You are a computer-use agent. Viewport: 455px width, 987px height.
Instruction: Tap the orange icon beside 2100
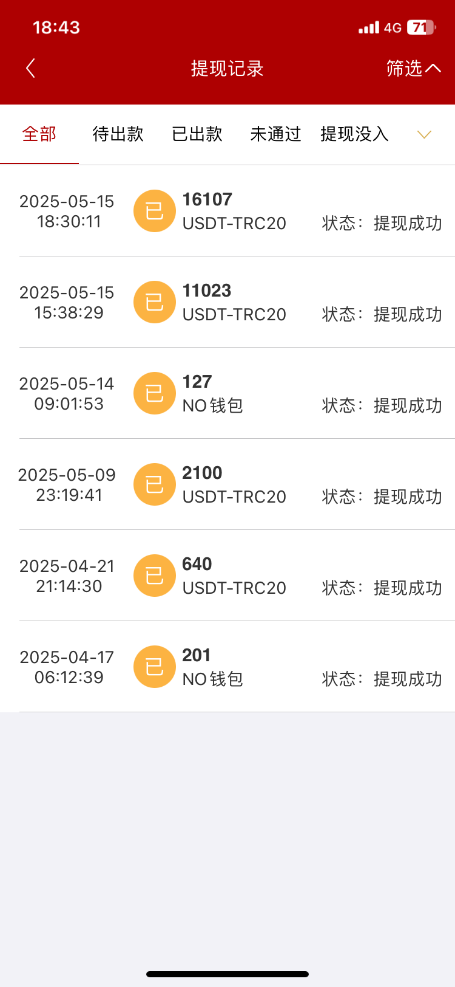[x=155, y=484]
